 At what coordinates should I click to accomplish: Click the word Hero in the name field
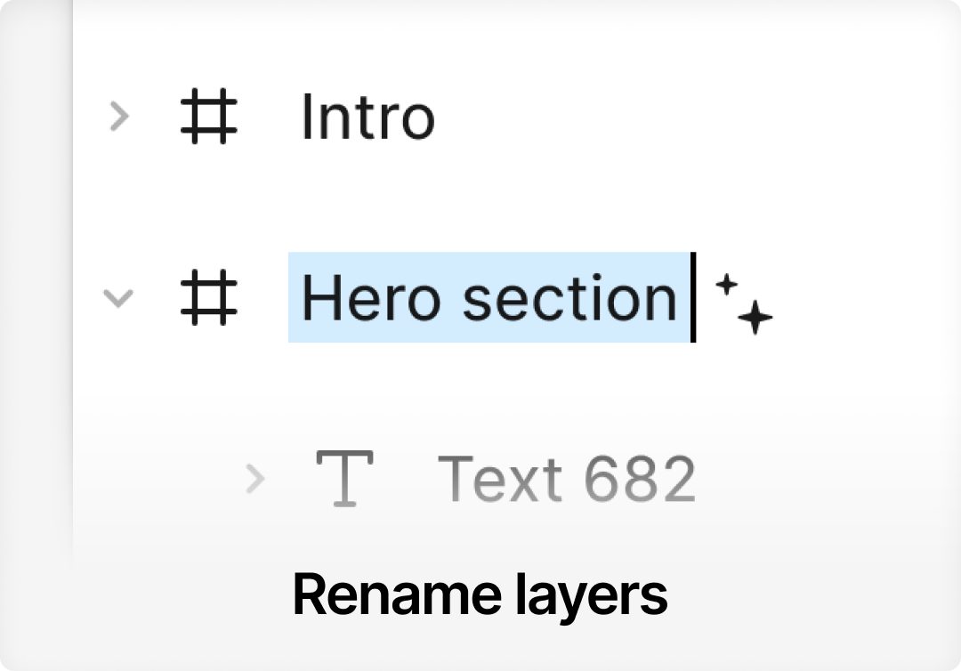click(x=371, y=297)
